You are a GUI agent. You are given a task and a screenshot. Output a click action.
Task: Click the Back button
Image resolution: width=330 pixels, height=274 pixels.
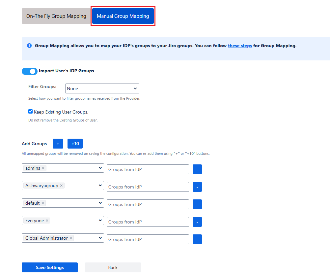pyautogui.click(x=113, y=267)
